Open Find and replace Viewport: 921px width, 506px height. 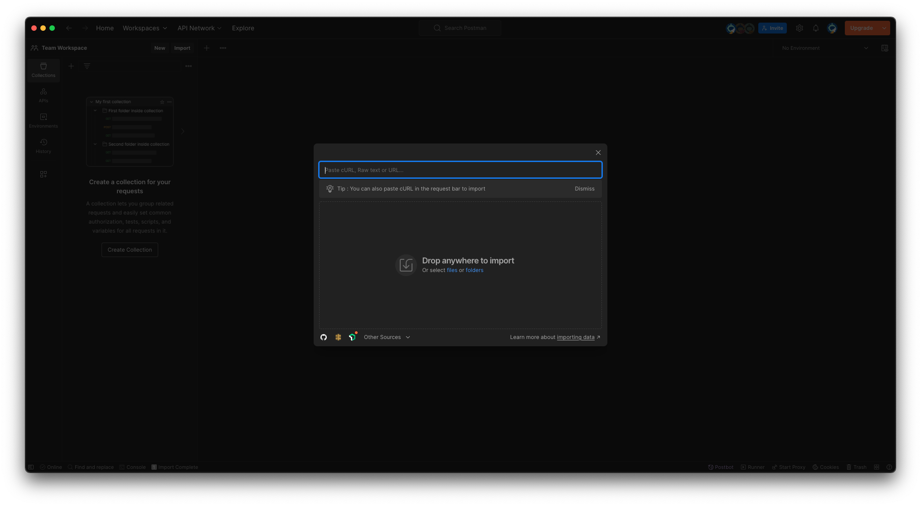pyautogui.click(x=91, y=467)
